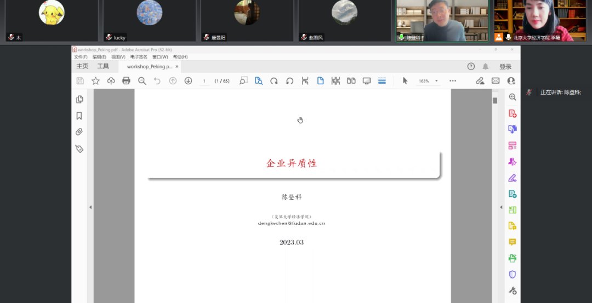Open the attachments paperclip panel

tap(79, 132)
